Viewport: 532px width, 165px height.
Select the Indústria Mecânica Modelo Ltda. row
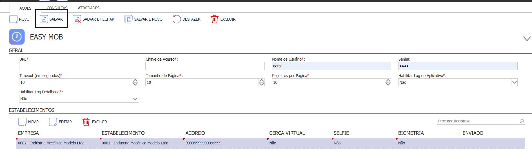pos(270,143)
